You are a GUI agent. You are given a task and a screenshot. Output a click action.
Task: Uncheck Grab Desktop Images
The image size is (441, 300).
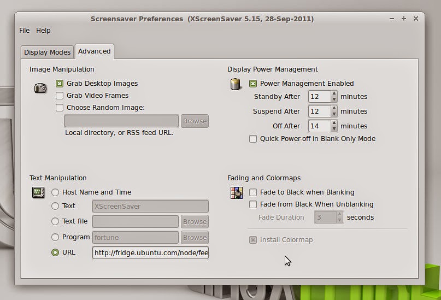60,84
